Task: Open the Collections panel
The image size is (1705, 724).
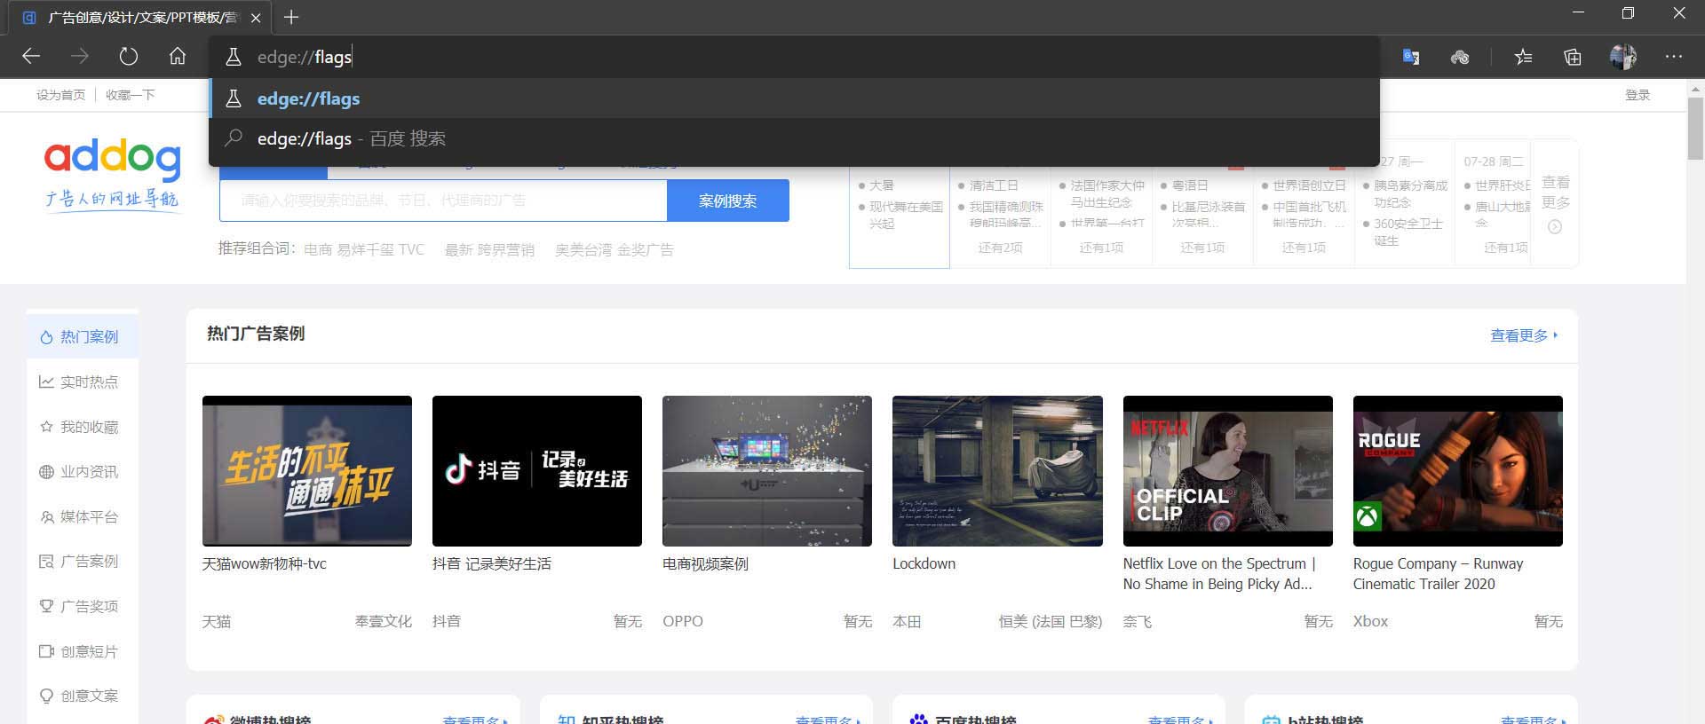Action: tap(1573, 57)
